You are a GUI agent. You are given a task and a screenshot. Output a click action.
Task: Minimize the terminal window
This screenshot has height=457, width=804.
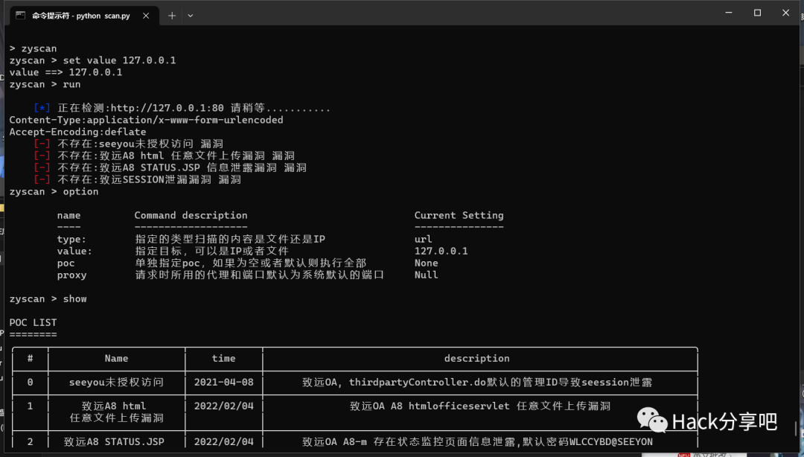pos(729,13)
